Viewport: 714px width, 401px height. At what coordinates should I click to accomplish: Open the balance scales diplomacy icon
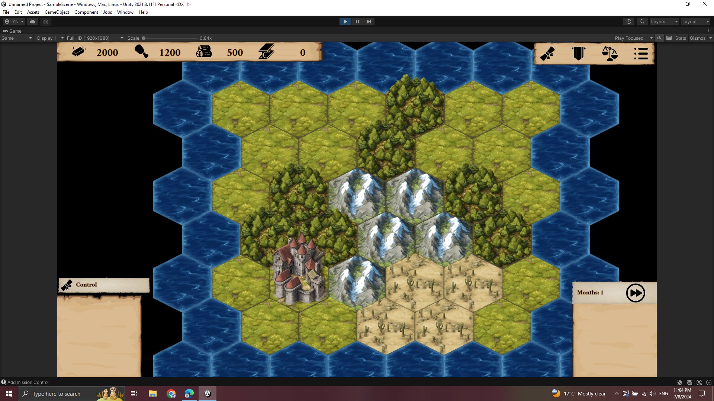[x=610, y=53]
